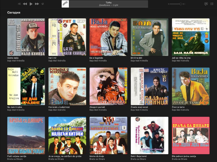Click the Đe si legendo album title
The height and width of the screenshot is (162, 217).
96,58
